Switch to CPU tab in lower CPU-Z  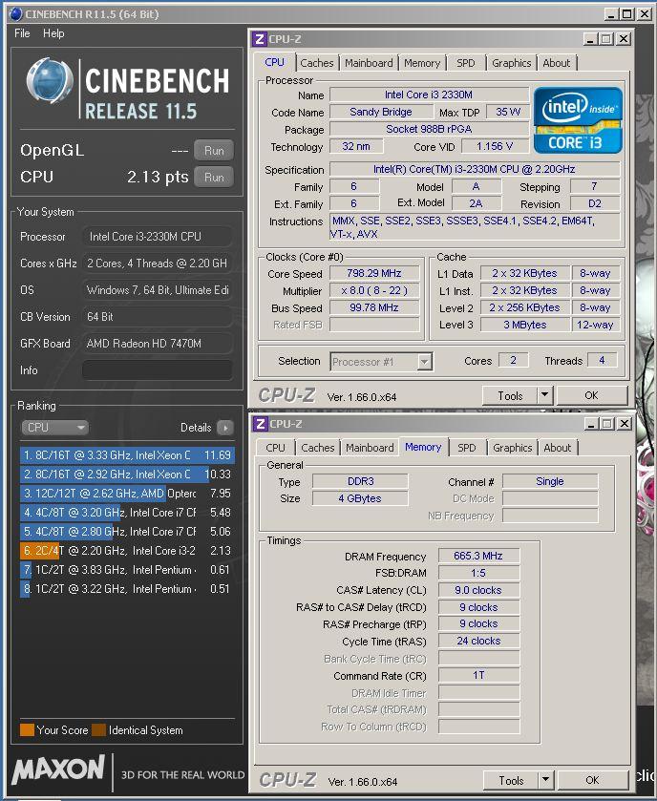(275, 448)
